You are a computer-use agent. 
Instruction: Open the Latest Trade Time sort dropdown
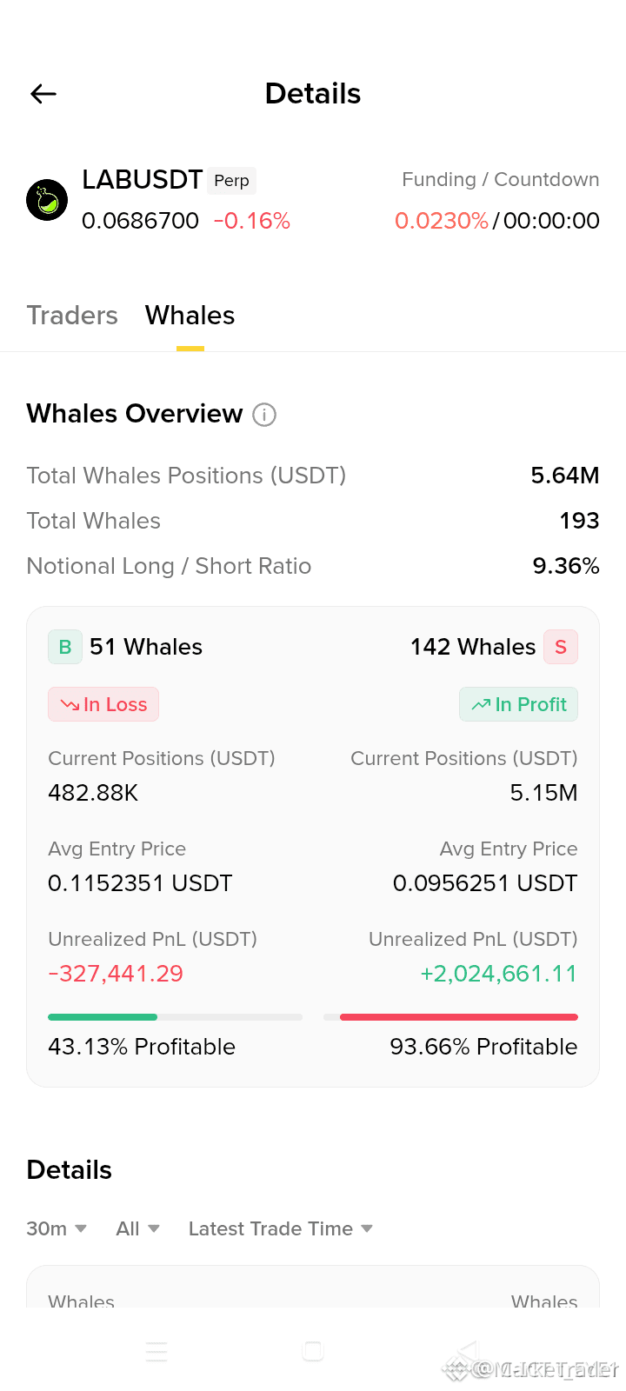click(281, 1228)
